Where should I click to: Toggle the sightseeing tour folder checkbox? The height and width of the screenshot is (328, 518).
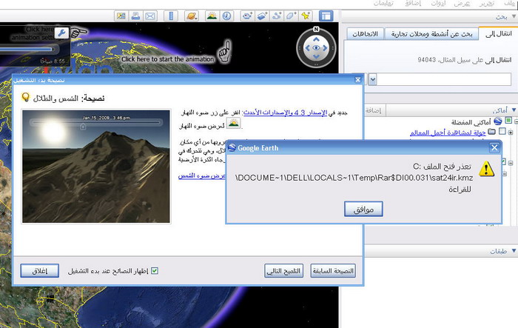coord(502,132)
